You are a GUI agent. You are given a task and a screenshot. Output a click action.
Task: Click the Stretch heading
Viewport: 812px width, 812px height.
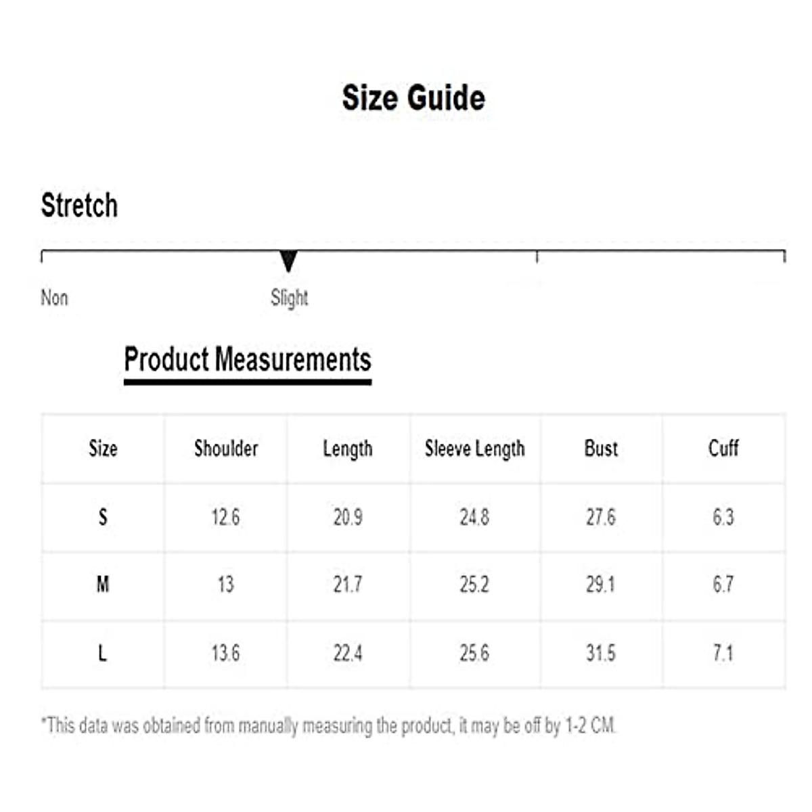click(x=79, y=205)
